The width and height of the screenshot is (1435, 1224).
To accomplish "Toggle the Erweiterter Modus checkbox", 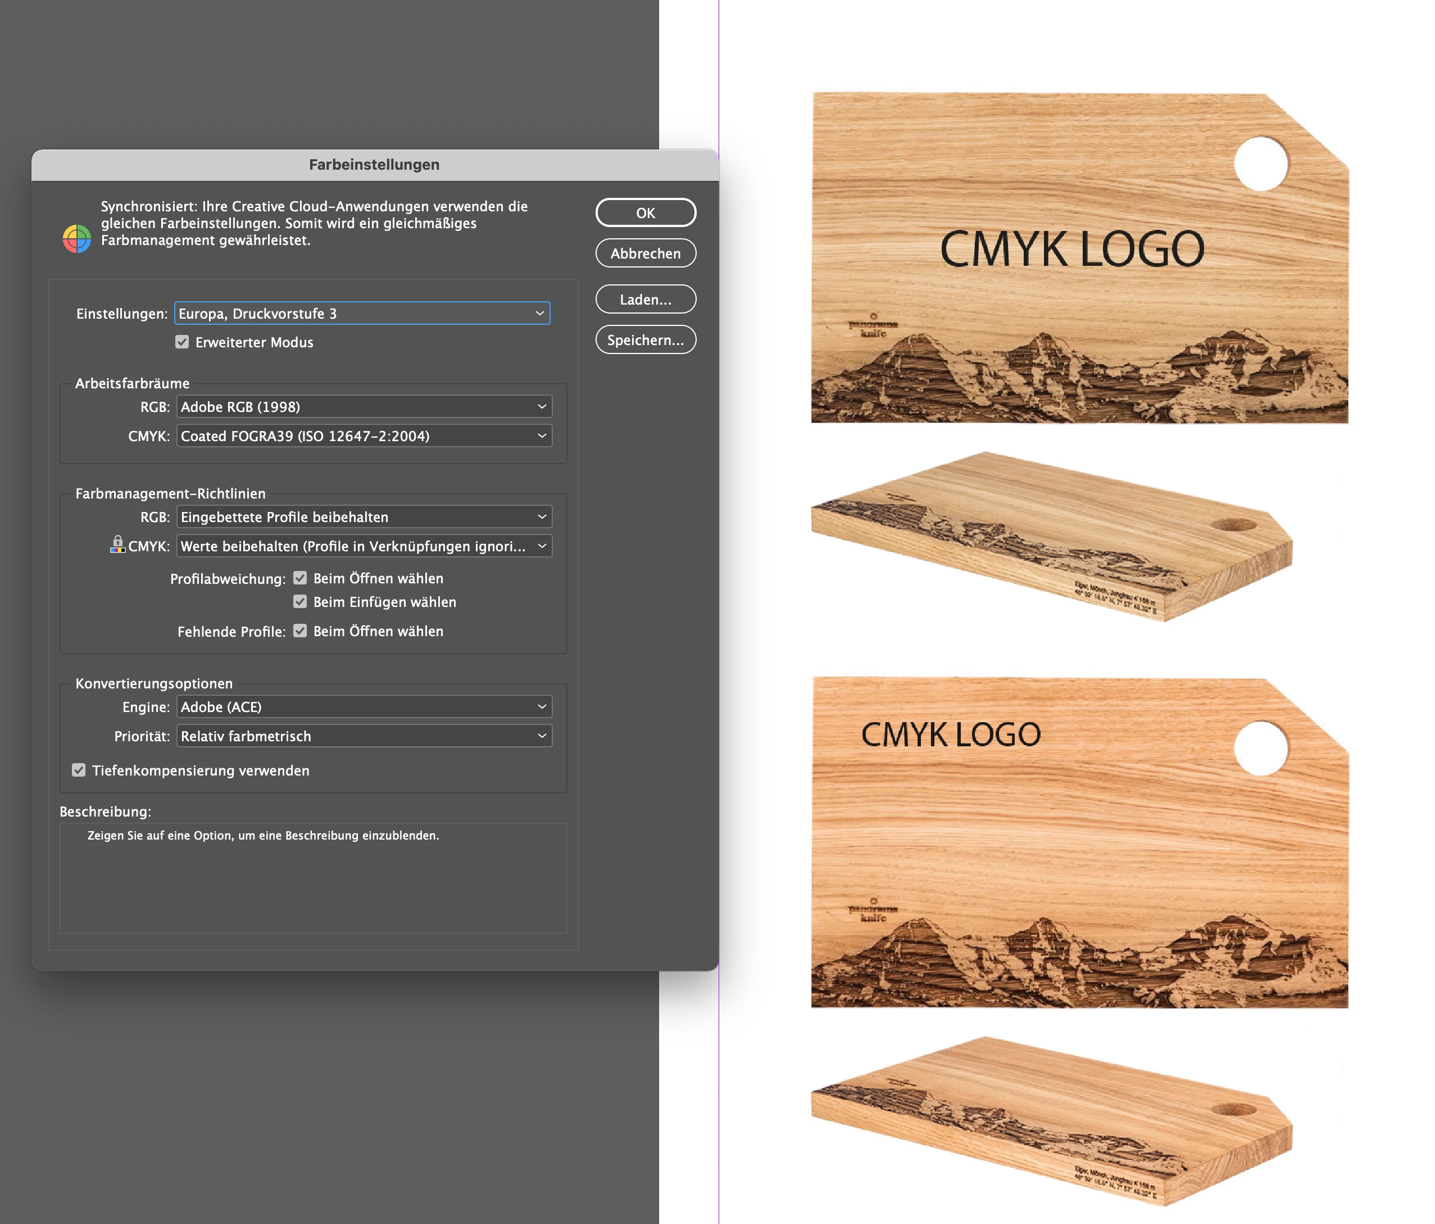I will point(182,342).
